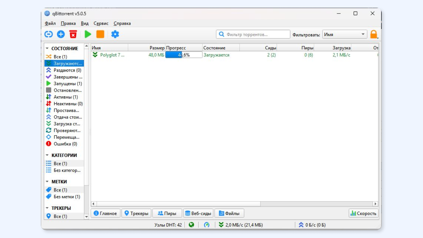The height and width of the screenshot is (238, 423).
Task: Select Без метки (1) filter
Action: [x=64, y=197]
